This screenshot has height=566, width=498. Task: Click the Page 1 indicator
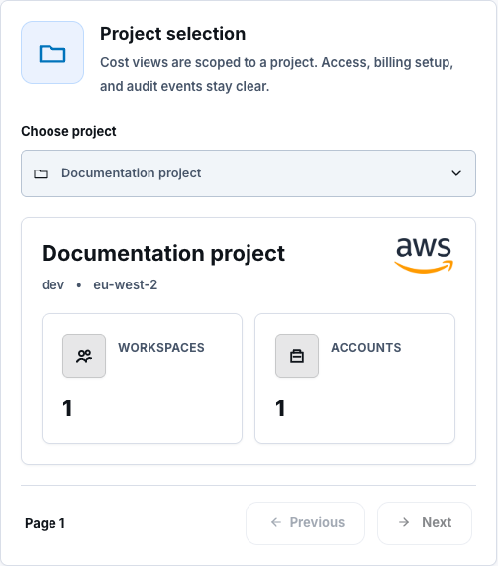(x=46, y=523)
